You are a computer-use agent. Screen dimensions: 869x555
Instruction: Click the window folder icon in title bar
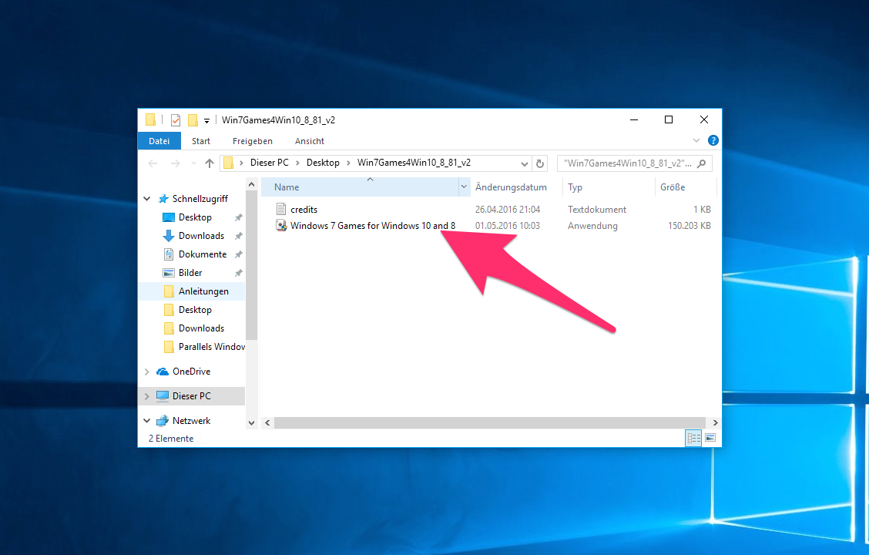coord(150,119)
